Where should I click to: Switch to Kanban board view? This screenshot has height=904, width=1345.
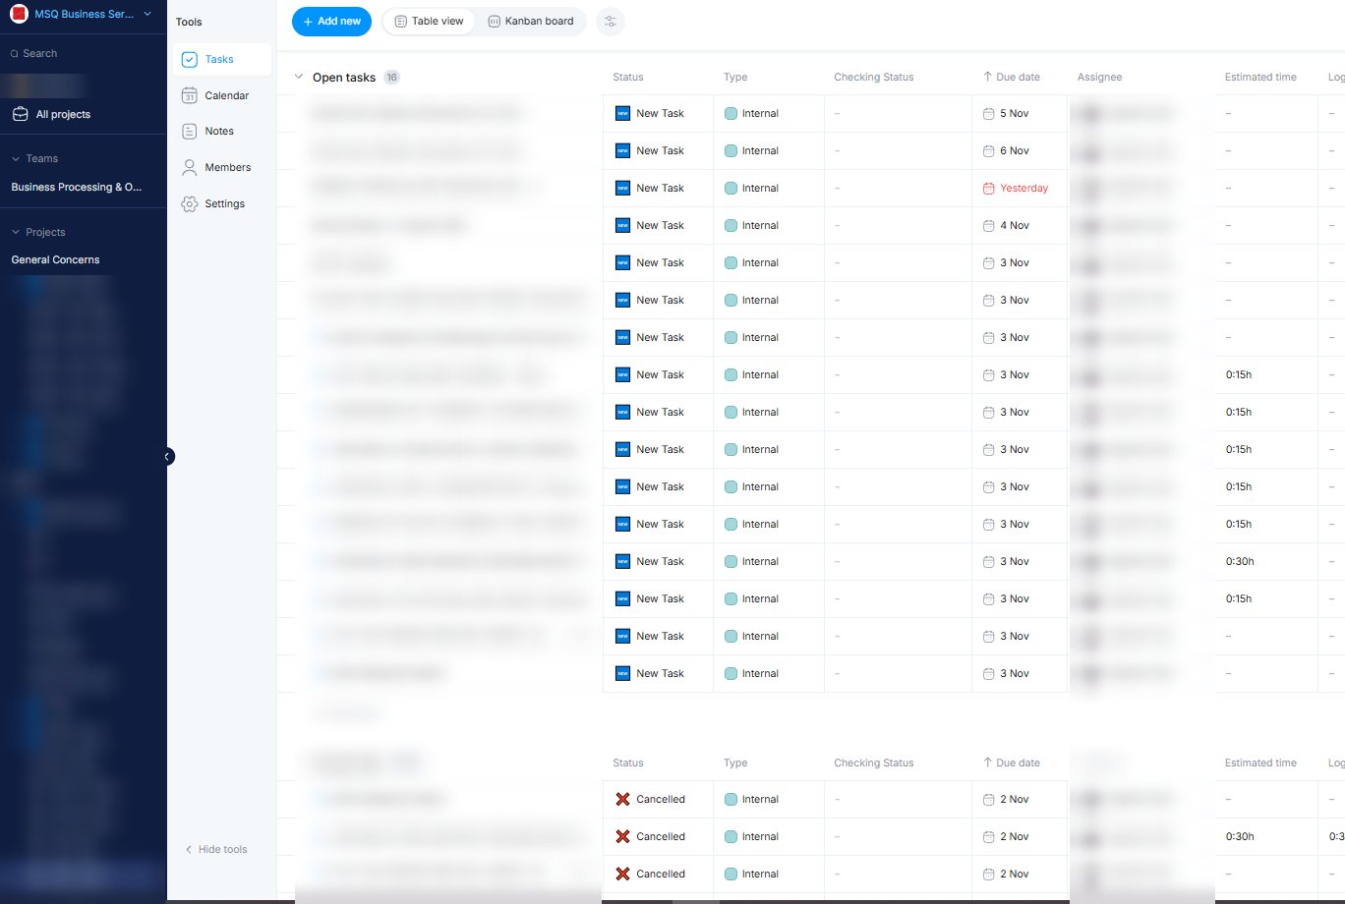click(x=531, y=22)
